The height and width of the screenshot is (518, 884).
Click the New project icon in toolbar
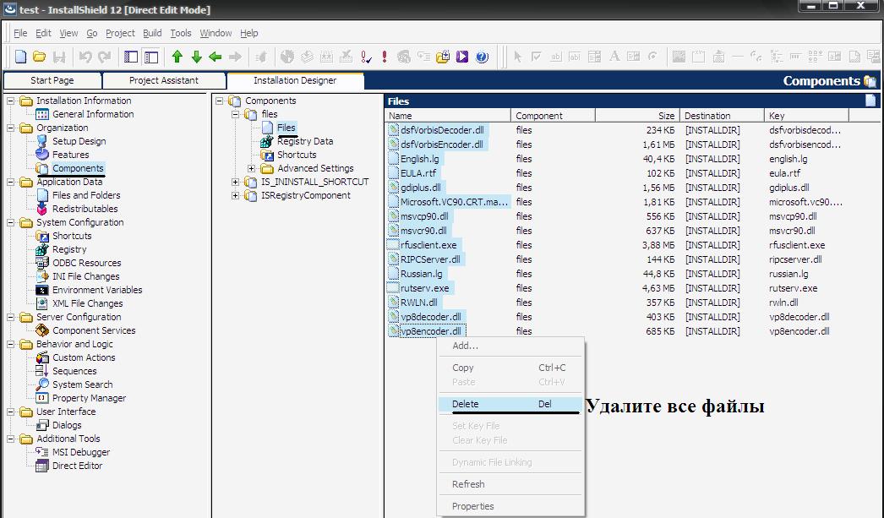point(21,57)
